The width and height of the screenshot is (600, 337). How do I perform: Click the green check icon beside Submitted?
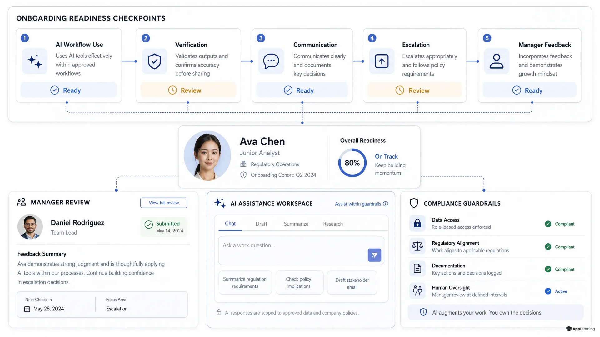pyautogui.click(x=149, y=225)
